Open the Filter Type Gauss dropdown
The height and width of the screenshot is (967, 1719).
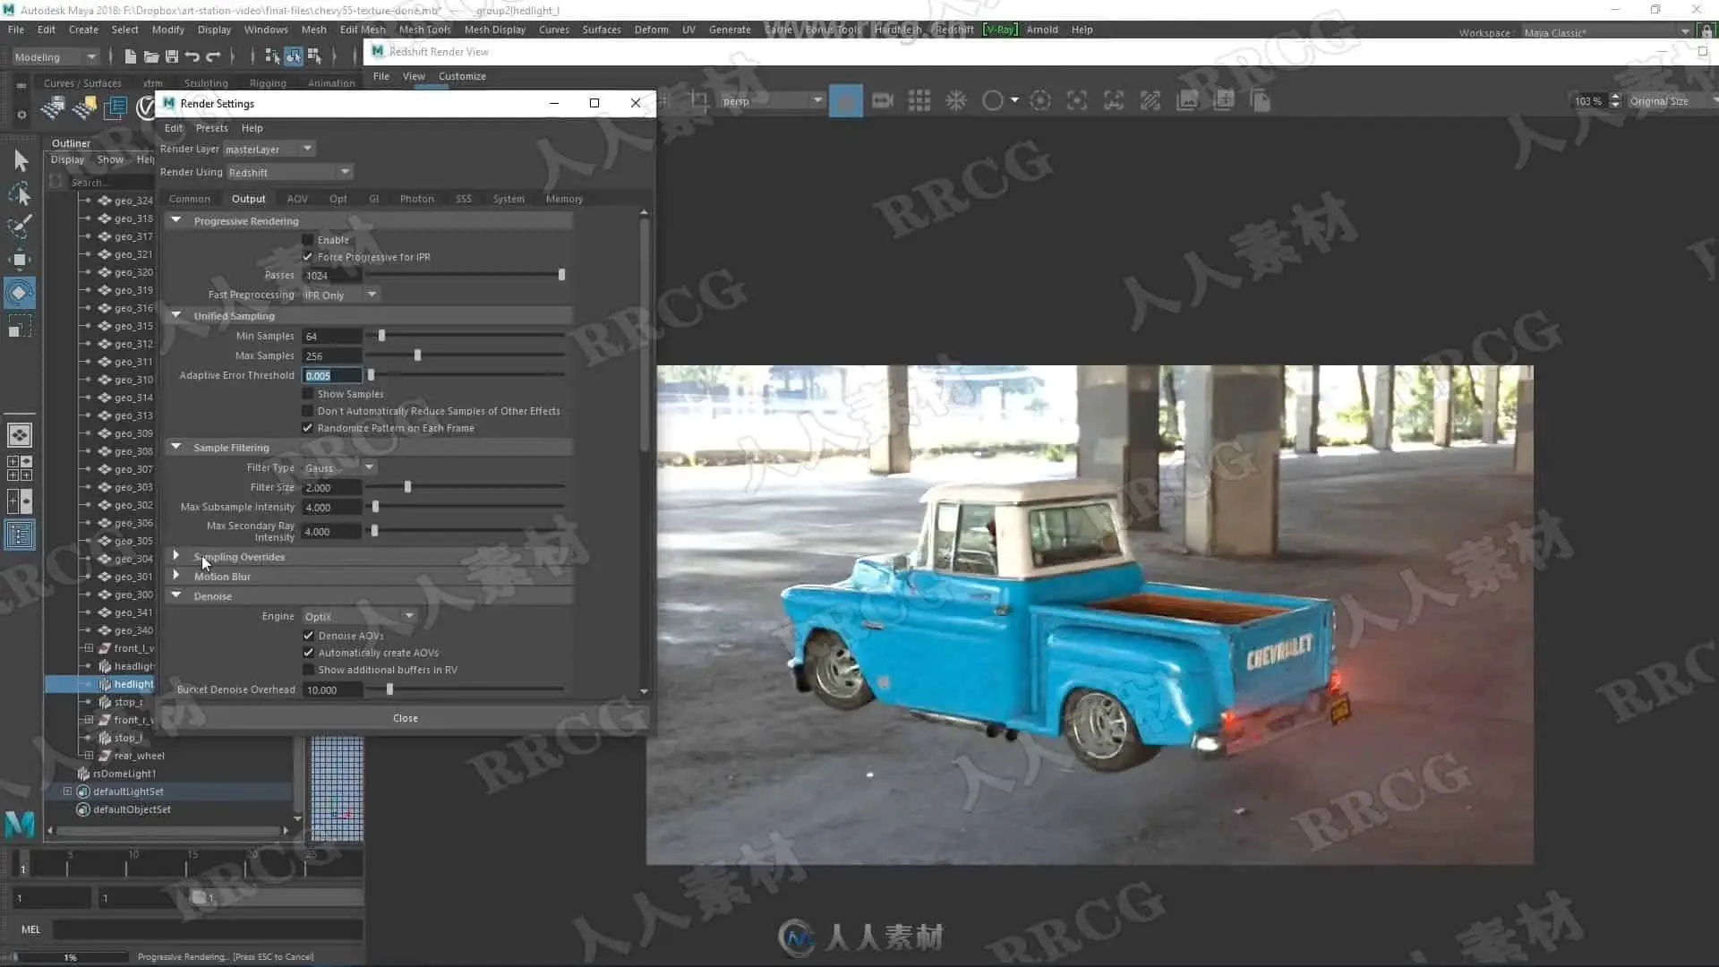(340, 467)
